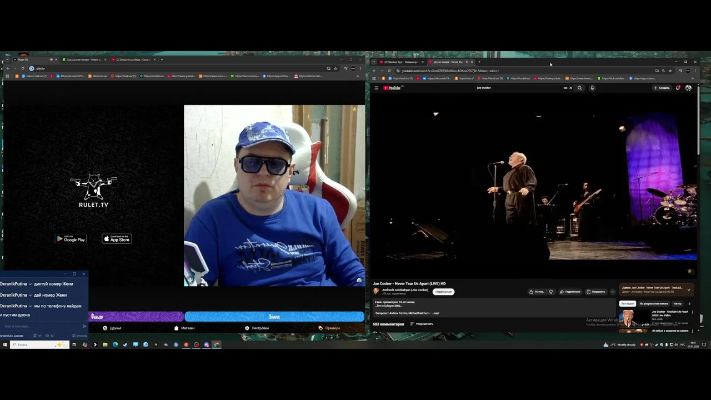Expand the up-next playlist panel chevron
This screenshot has width=711, height=400.
pos(689,289)
